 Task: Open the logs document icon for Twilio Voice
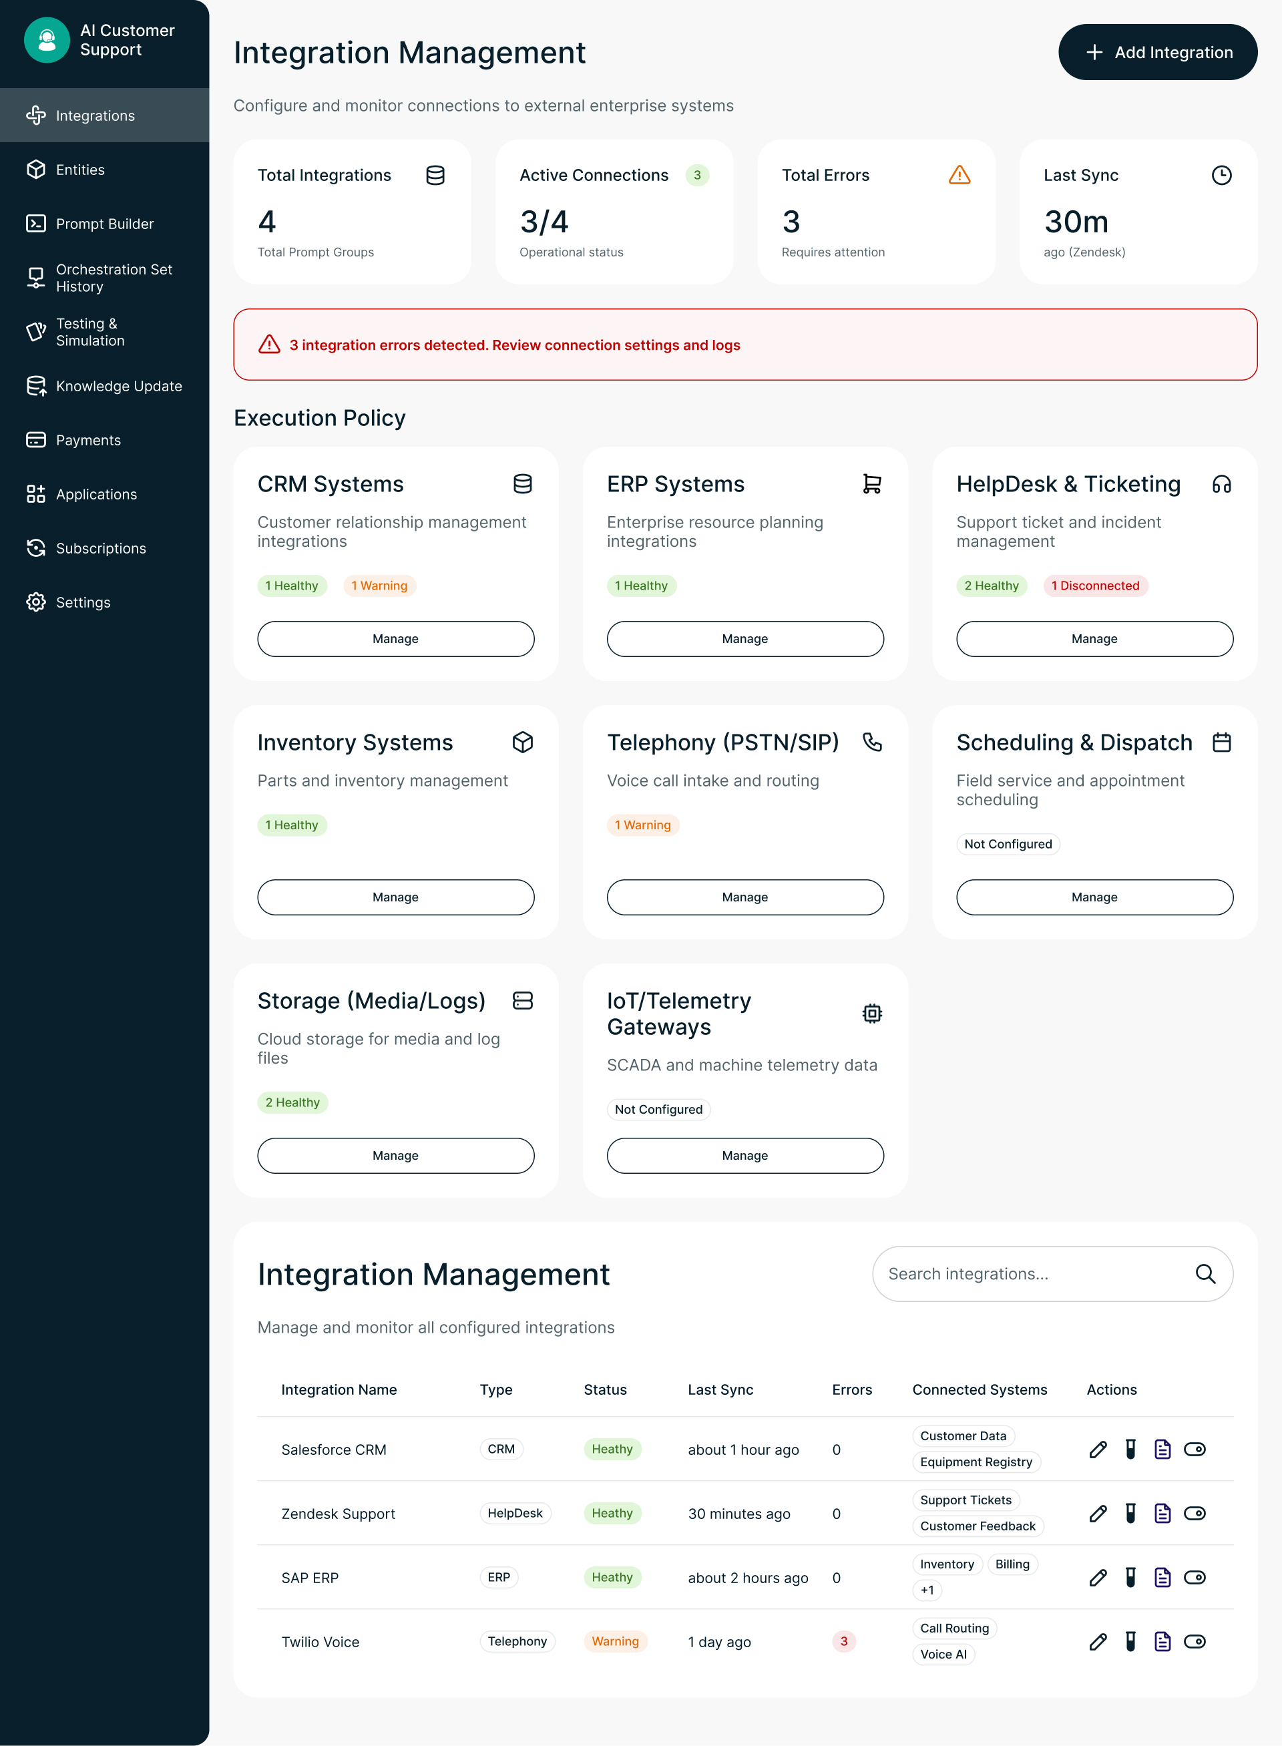tap(1162, 1641)
